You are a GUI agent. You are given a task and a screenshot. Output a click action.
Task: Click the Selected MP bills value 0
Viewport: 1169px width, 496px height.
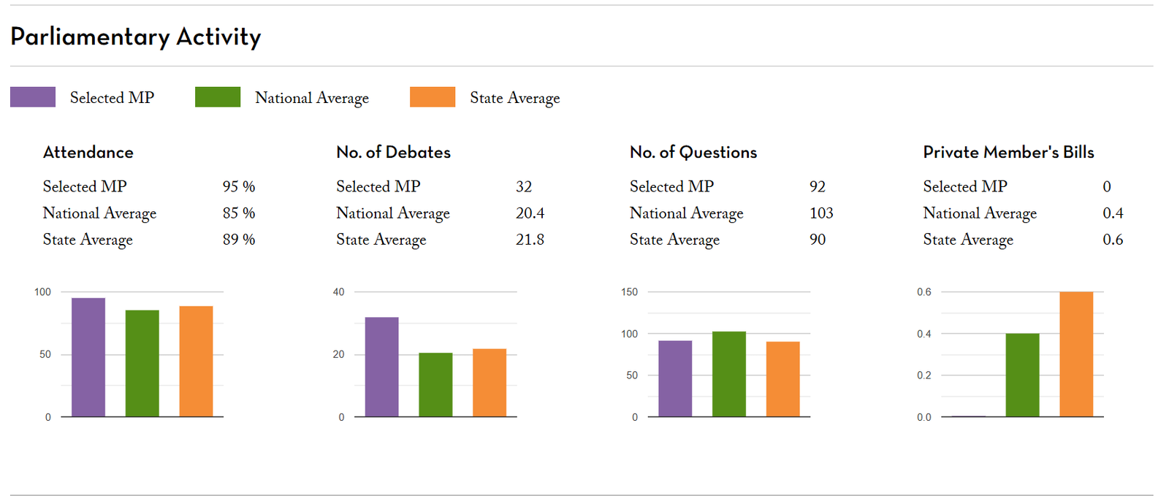[1107, 186]
